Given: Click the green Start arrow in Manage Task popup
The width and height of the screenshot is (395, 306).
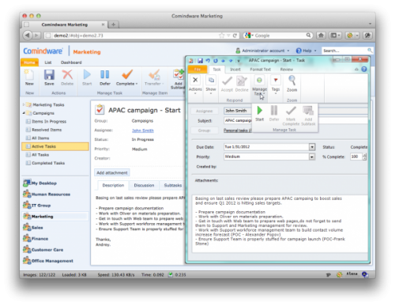Looking at the screenshot, I should (x=260, y=110).
